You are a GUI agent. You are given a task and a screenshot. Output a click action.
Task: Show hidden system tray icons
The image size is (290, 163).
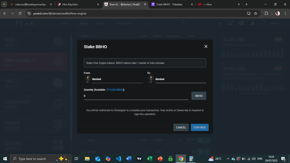(228, 158)
